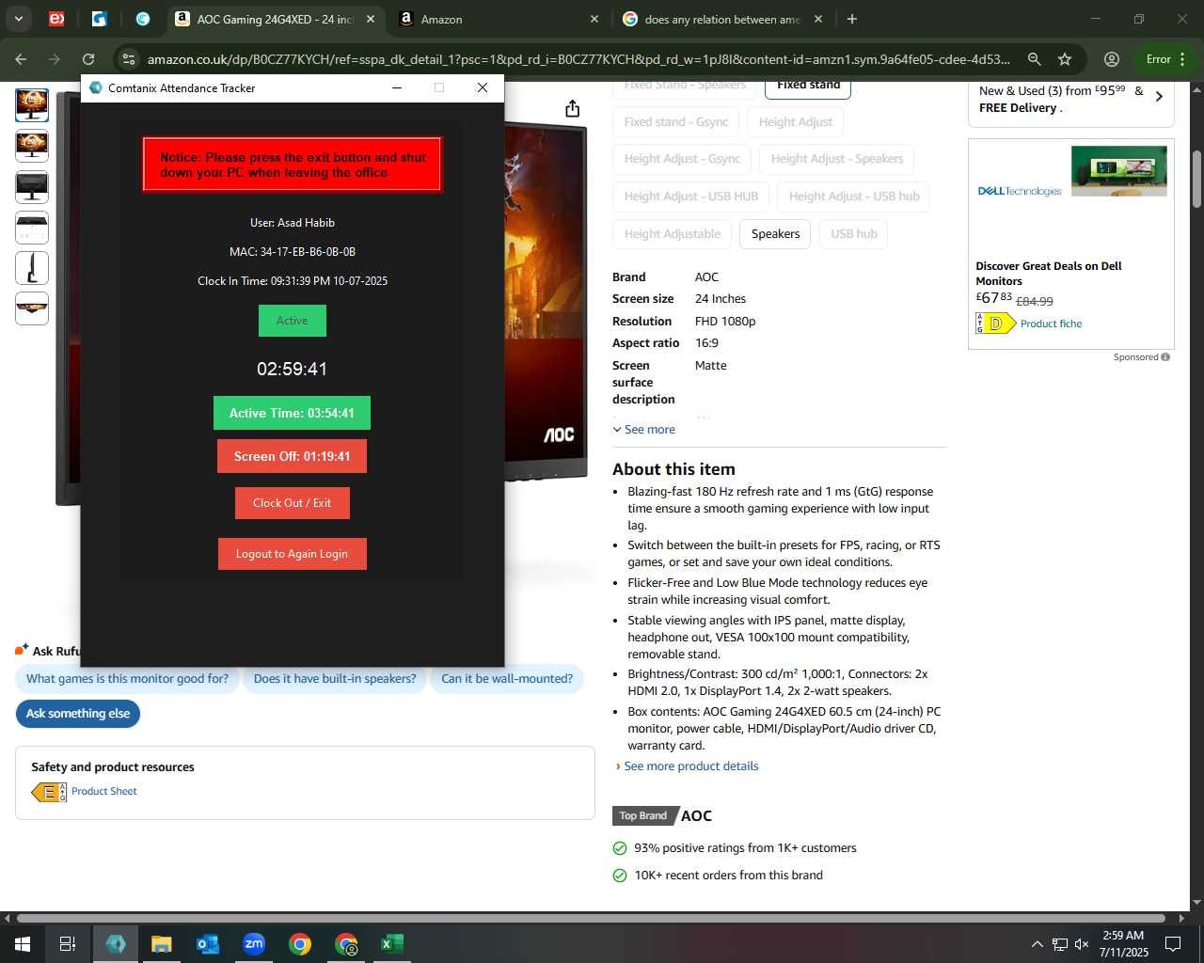This screenshot has width=1204, height=963.
Task: Click the Clock Out / Exit button
Action: click(292, 503)
